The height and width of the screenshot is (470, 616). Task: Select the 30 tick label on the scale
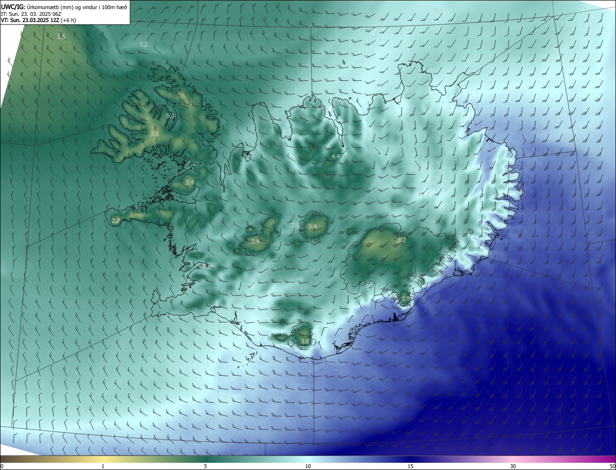(x=513, y=467)
